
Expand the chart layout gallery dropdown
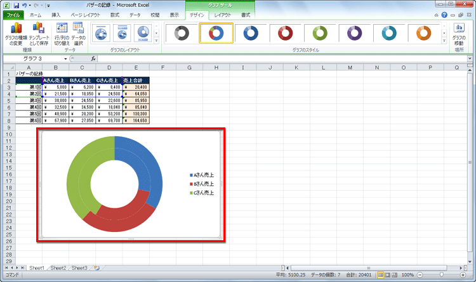[x=157, y=41]
